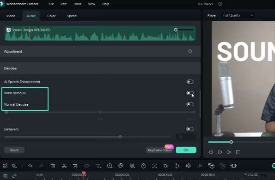Click the Normal Denoise level slider
This screenshot has width=275, height=180.
coord(100,112)
